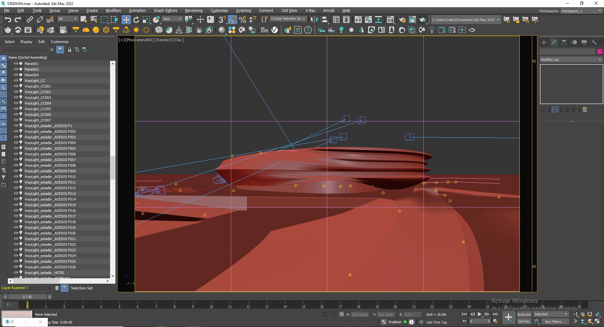The image size is (604, 327).
Task: Click the V-Ray sun light icon
Action: (x=136, y=30)
